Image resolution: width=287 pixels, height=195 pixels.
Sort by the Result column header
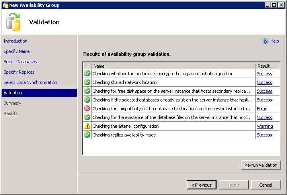pos(267,66)
